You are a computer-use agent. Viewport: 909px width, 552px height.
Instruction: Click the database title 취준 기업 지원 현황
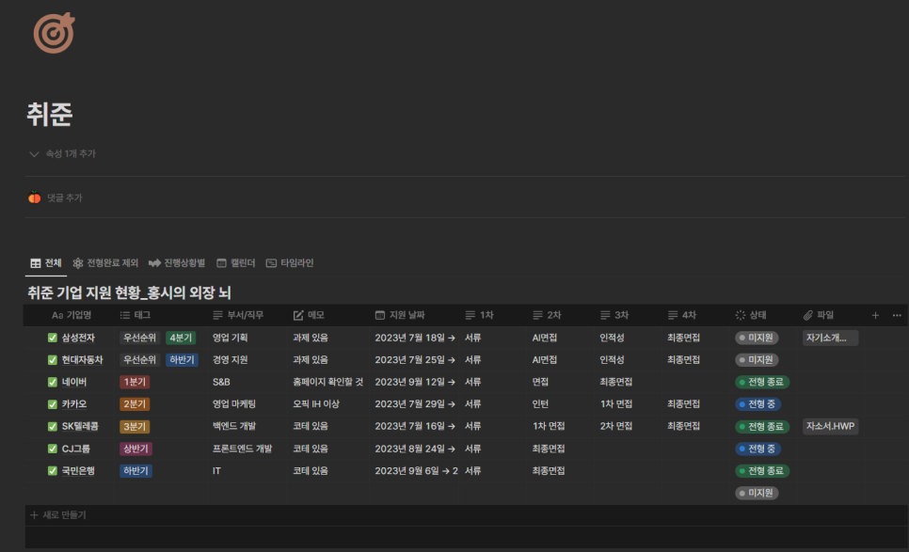[x=129, y=292]
